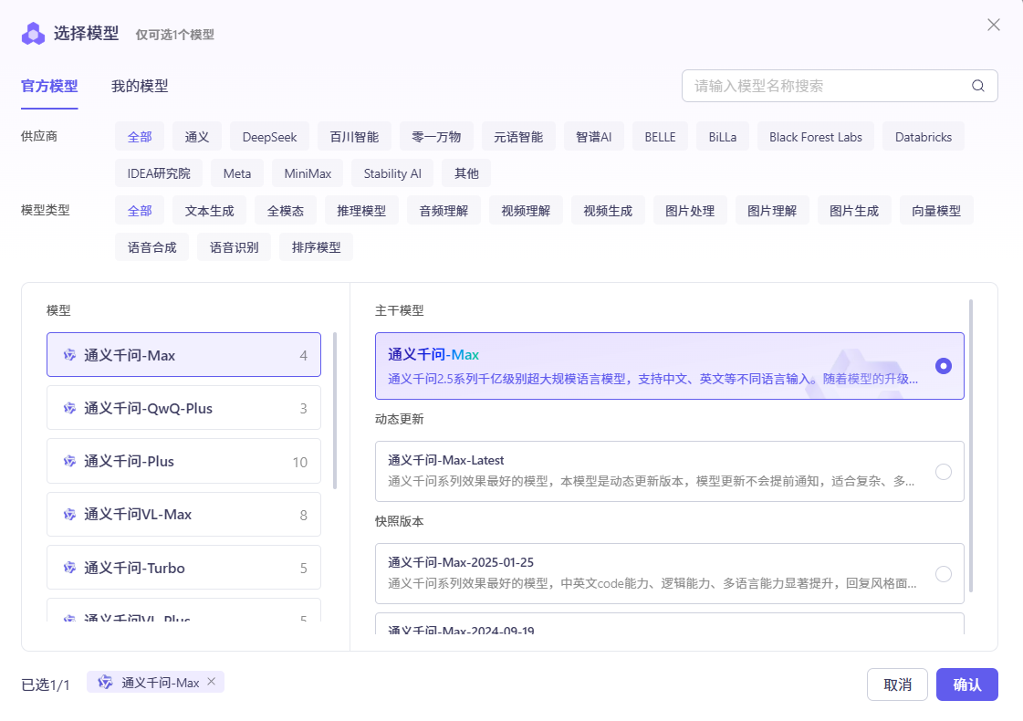Filter suppliers by 其他
1023x721 pixels.
coord(466,172)
